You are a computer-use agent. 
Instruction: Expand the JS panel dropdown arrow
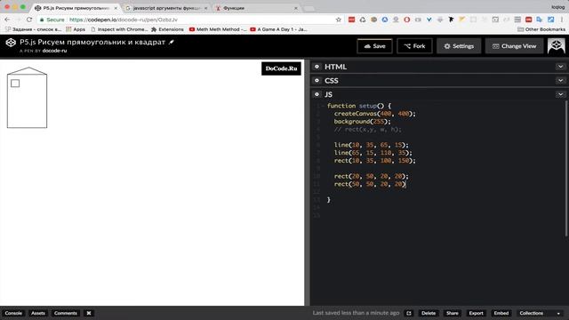pos(560,94)
